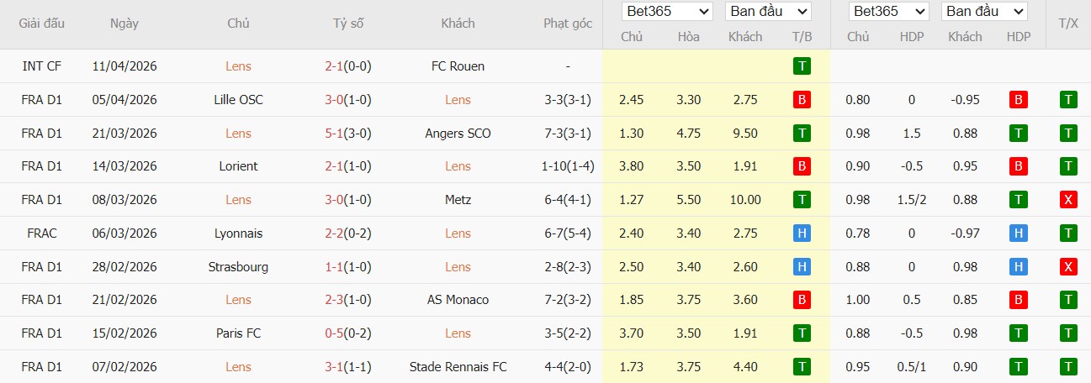Click blue H handicap badge in Strasbourg row
Screen dimensions: 1091x383
[x=1019, y=267]
